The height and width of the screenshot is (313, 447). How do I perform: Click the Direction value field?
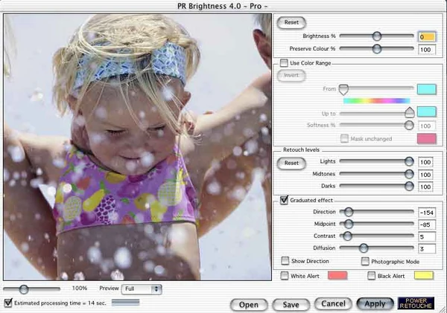click(427, 213)
